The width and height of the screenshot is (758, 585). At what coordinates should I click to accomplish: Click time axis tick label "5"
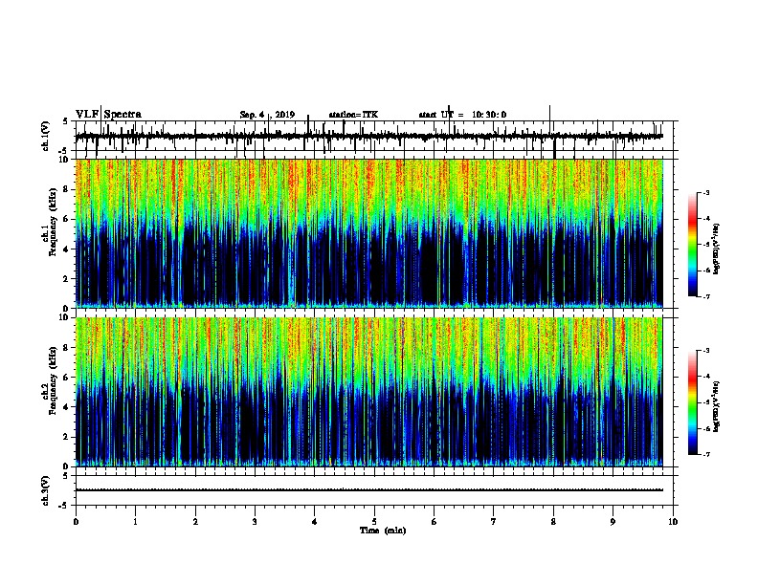[x=374, y=522]
